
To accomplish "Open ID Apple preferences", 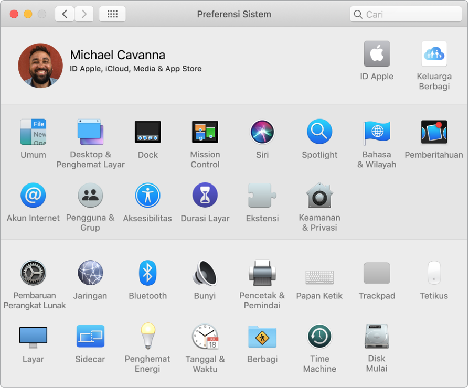I will [x=377, y=54].
